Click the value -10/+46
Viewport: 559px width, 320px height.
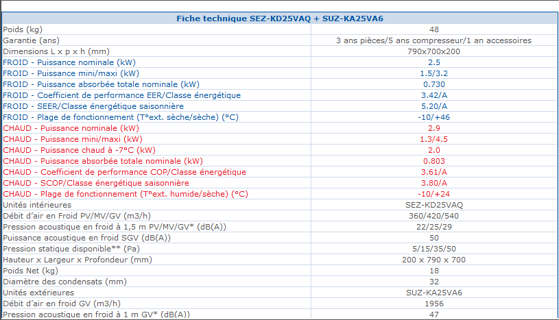coord(434,117)
